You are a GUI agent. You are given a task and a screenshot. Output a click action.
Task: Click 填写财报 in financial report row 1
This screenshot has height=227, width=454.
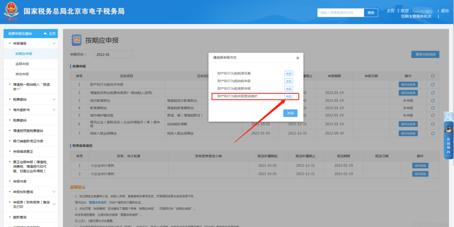(420, 166)
